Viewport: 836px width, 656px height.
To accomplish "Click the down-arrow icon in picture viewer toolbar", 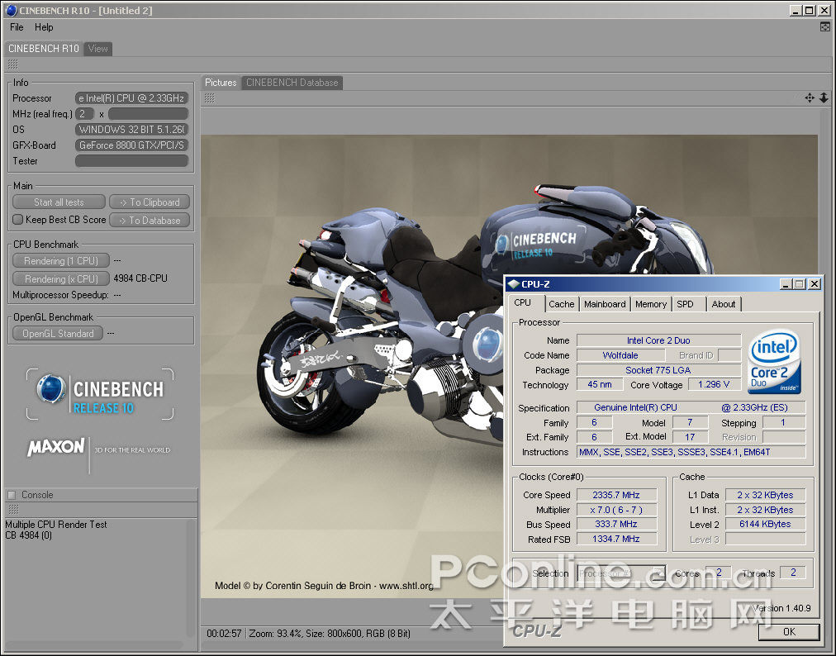I will [824, 97].
